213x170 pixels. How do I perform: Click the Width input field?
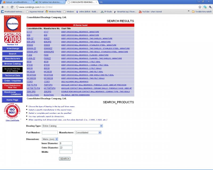66,152
